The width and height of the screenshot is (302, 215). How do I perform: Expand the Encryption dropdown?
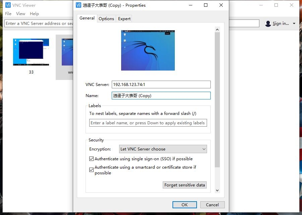click(x=163, y=149)
